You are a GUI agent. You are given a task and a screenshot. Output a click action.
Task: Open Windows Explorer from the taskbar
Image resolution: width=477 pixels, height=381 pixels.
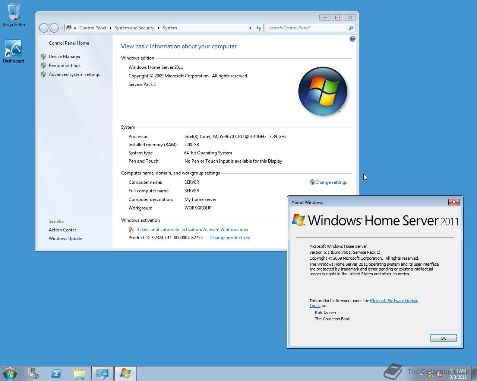pyautogui.click(x=79, y=374)
